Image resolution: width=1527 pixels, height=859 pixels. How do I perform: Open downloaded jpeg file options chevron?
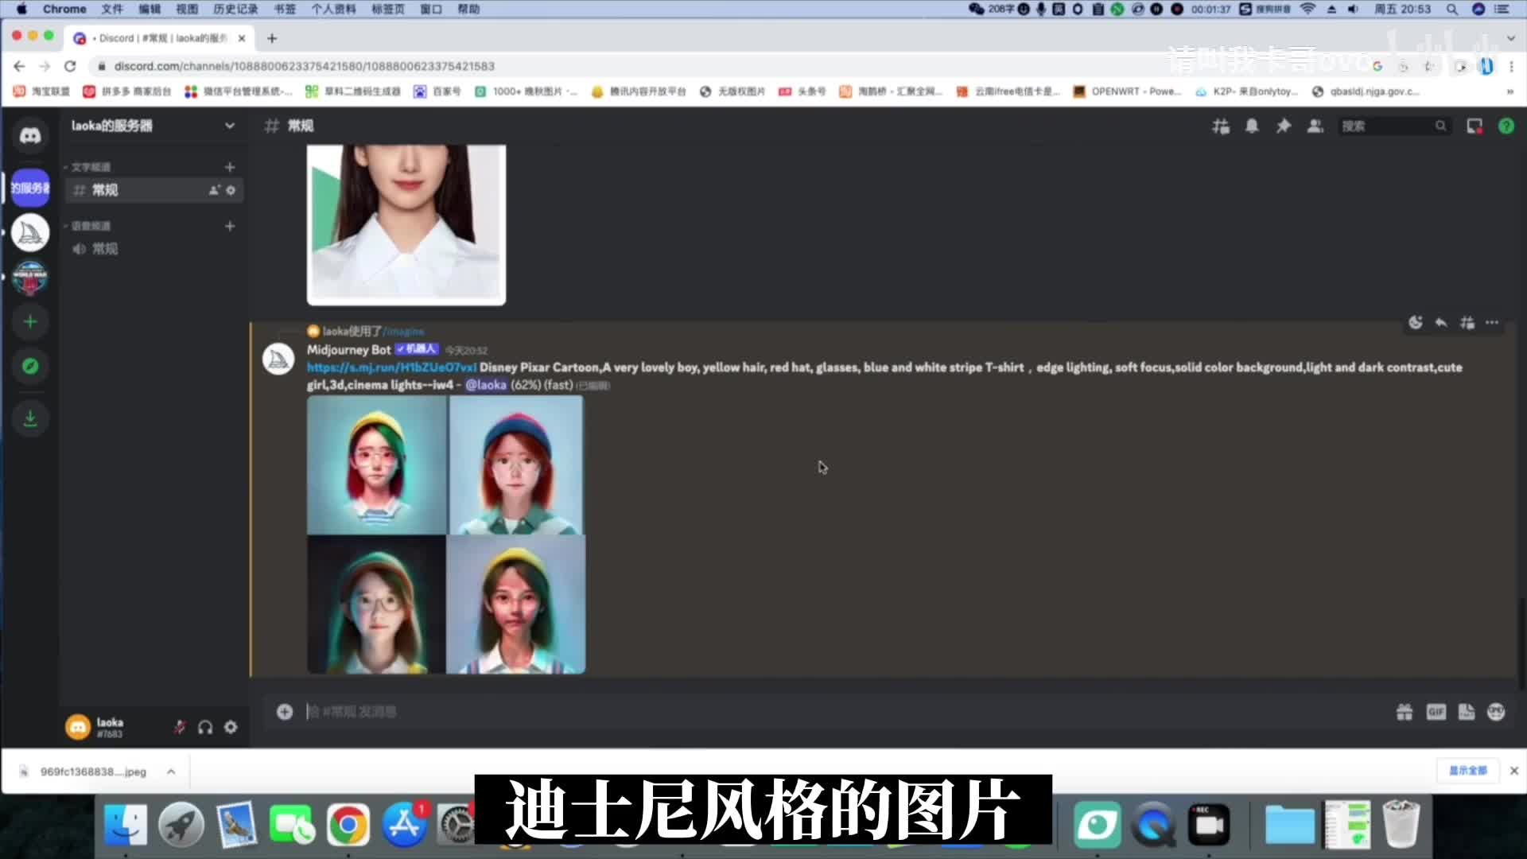tap(171, 772)
